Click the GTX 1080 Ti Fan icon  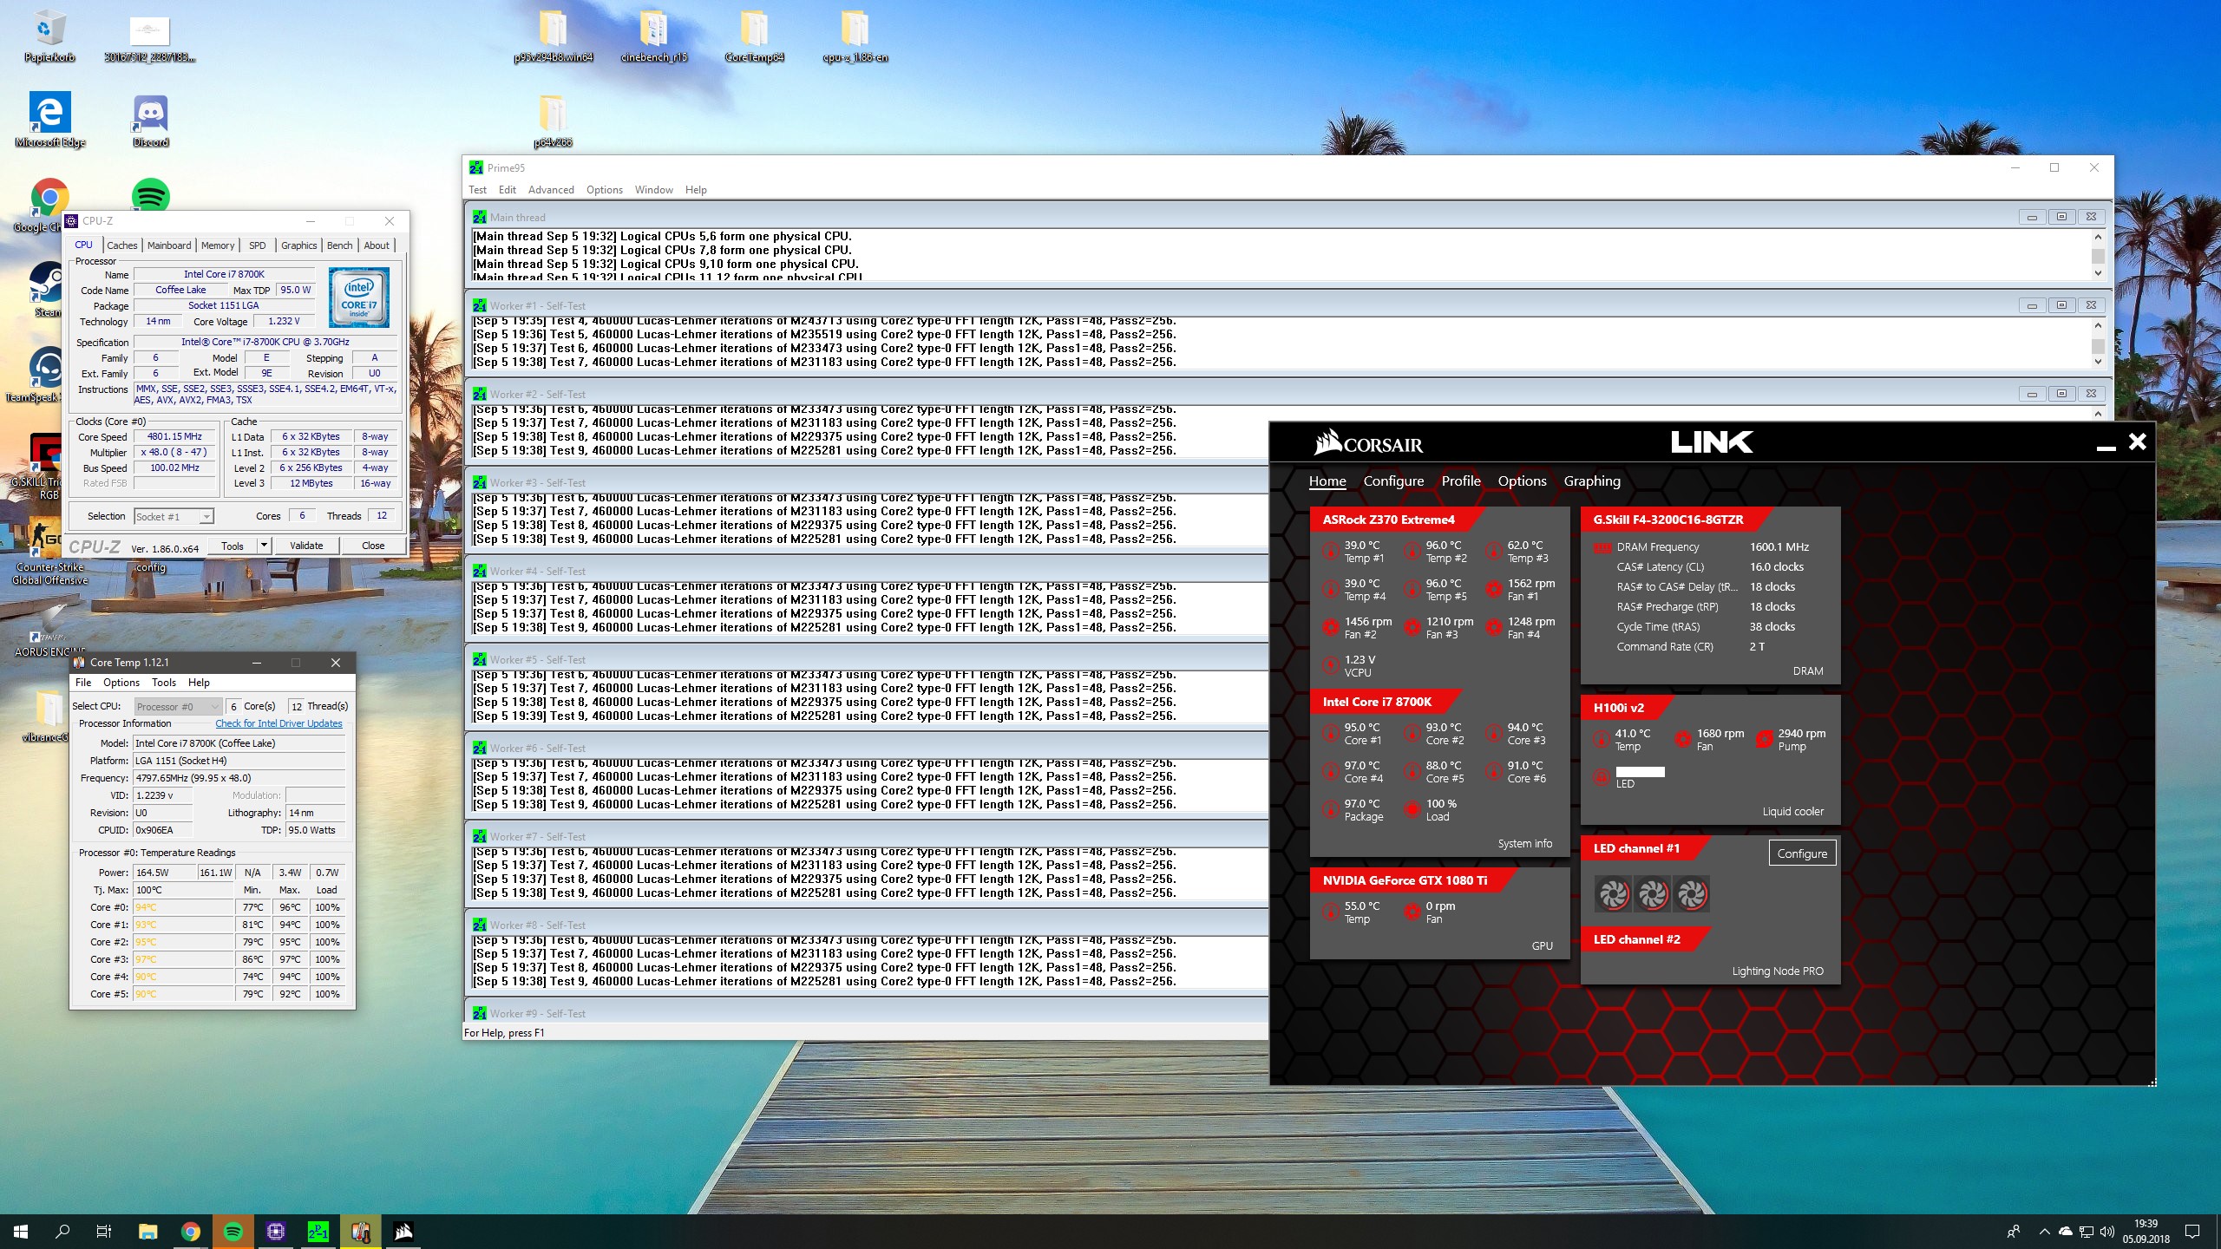tap(1412, 912)
